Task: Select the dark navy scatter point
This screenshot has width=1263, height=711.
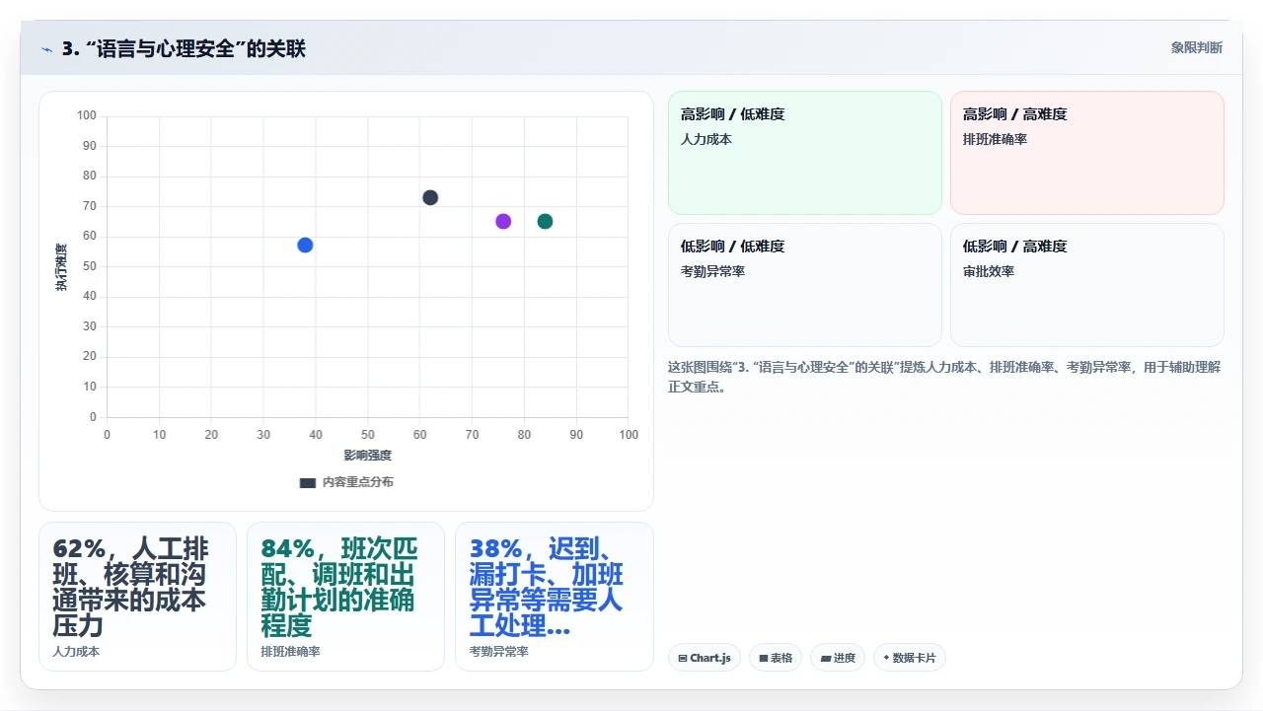Action: pos(430,197)
